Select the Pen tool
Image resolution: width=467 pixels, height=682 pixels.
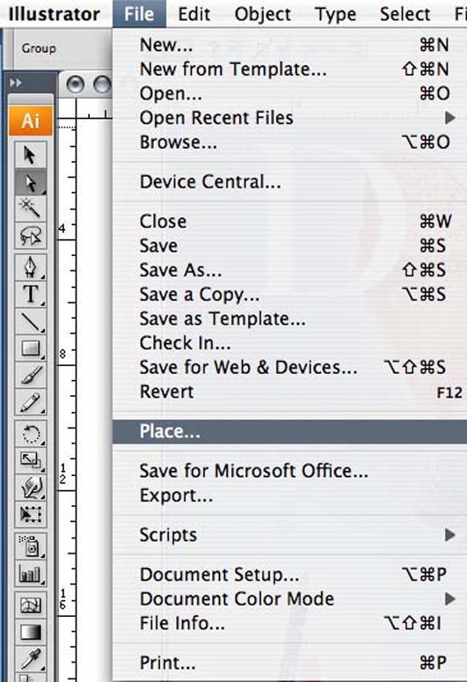pyautogui.click(x=30, y=267)
